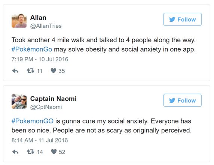Open #PokemonGO hashtag in Naomi's tweet
This screenshot has width=214, height=165.
(33, 121)
